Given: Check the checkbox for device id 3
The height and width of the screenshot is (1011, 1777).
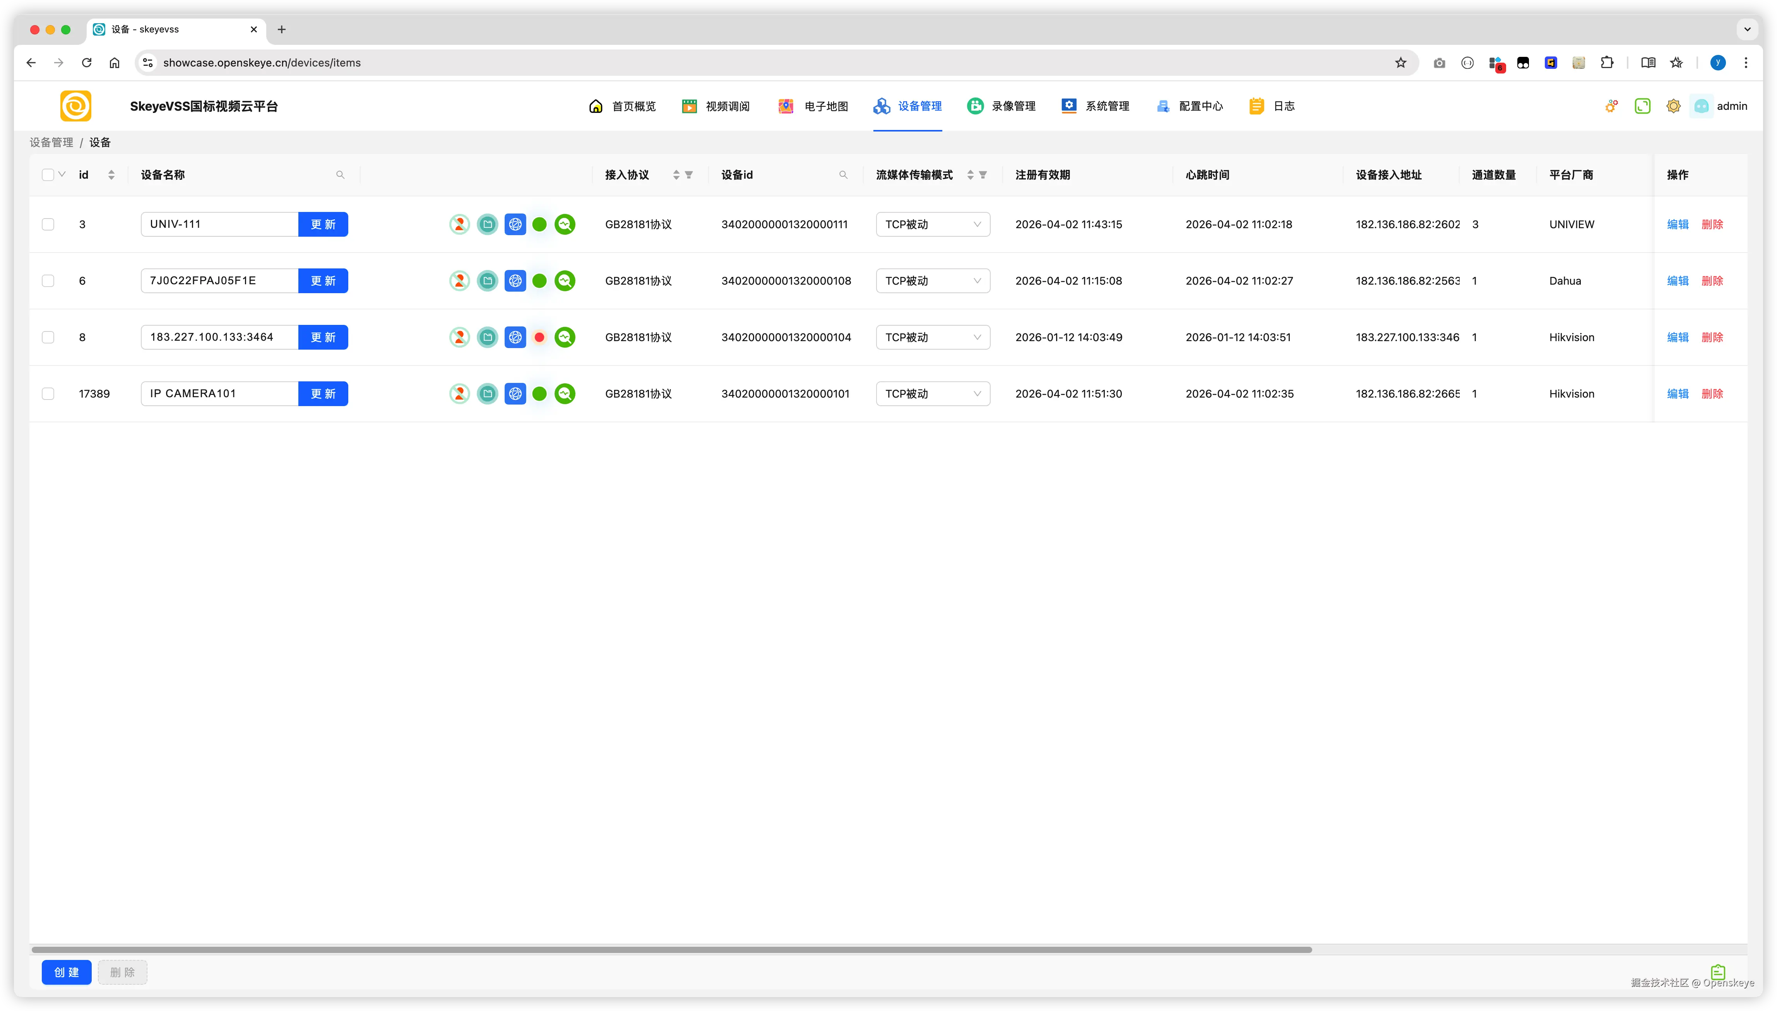Looking at the screenshot, I should point(48,224).
